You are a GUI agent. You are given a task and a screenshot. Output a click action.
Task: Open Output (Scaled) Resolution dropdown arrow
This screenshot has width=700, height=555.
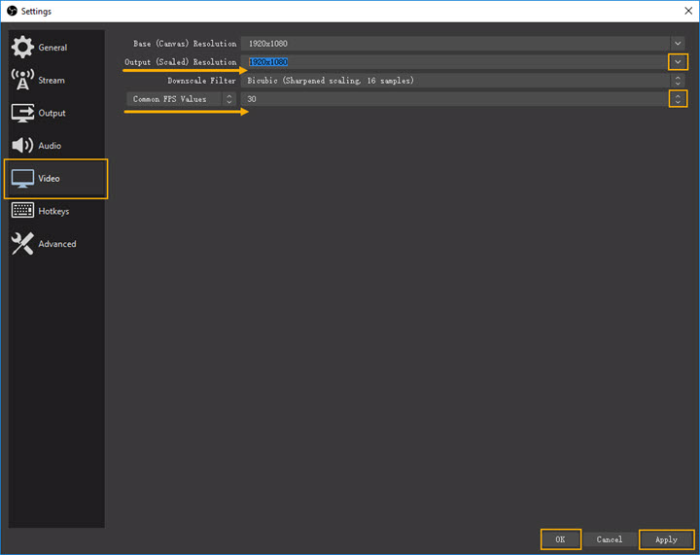tap(678, 62)
